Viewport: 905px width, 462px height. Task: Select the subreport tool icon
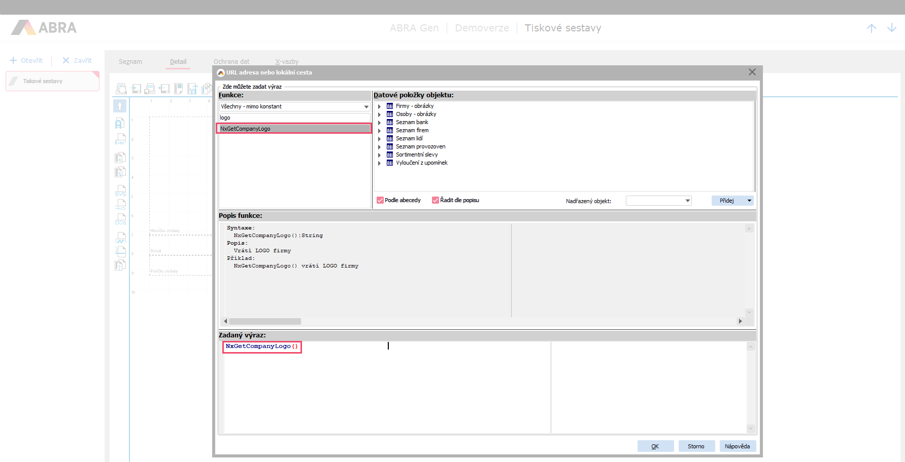click(120, 265)
